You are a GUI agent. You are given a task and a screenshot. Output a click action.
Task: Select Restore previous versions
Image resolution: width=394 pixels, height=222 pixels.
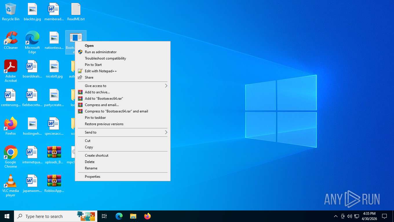tap(123, 124)
